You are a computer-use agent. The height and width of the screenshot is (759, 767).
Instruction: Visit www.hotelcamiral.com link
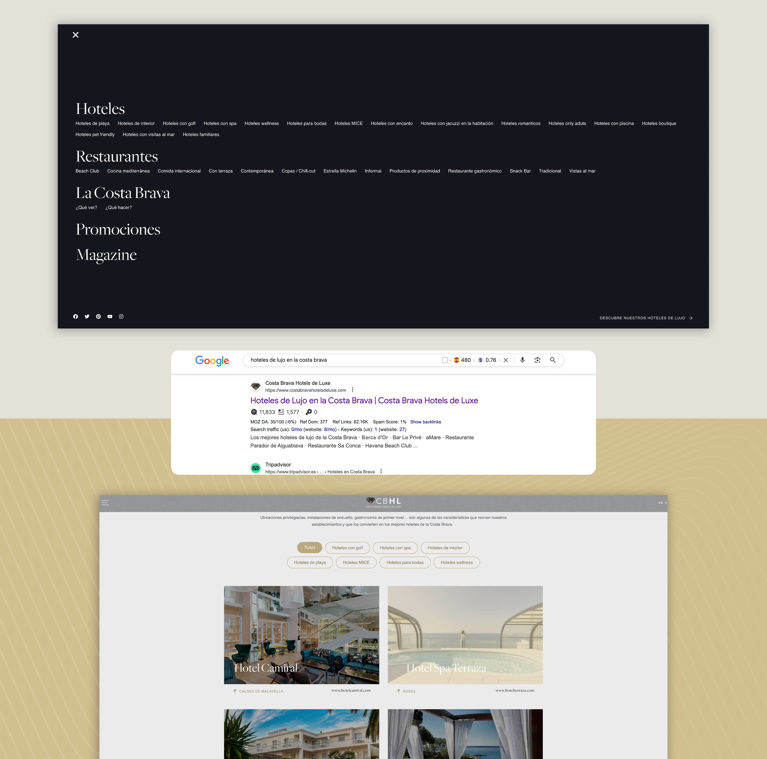(351, 690)
